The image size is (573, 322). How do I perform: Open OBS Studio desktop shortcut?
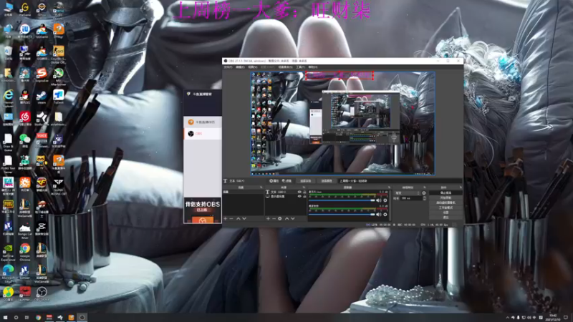click(42, 294)
